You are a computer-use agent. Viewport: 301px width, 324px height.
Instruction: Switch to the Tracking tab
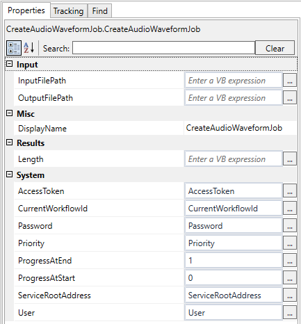(69, 11)
